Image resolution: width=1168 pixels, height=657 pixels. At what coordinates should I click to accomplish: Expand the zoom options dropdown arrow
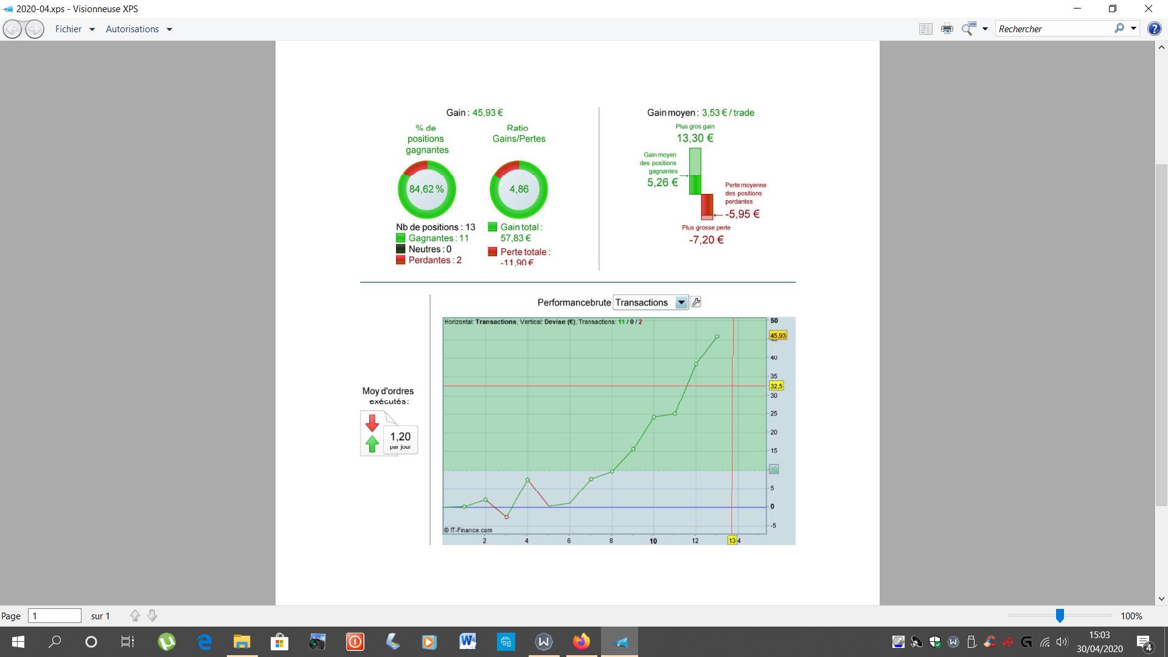pos(985,29)
